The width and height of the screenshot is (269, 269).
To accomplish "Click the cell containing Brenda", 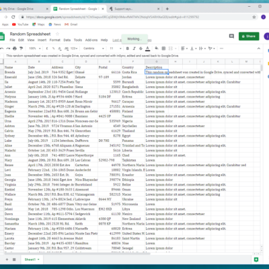I will click(15, 72).
